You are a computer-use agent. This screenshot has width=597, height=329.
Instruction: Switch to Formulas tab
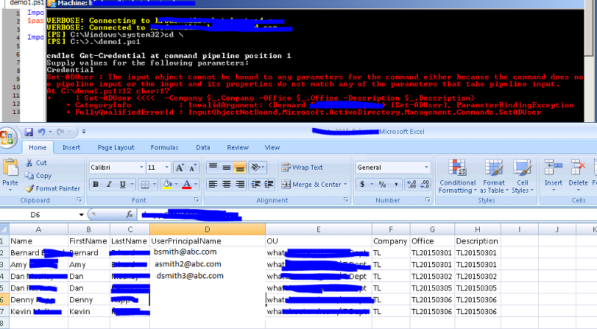pyautogui.click(x=164, y=147)
